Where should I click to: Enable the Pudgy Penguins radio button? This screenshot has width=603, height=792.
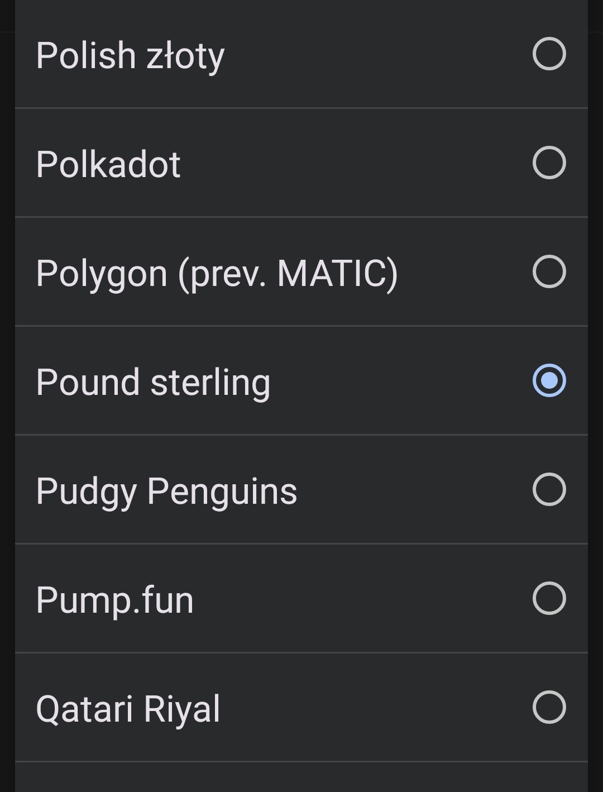tap(549, 490)
